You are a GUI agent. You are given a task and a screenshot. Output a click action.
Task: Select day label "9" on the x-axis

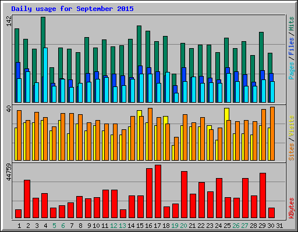tap(89, 226)
